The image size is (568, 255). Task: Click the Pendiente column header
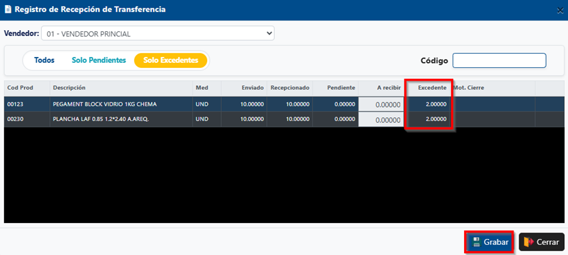click(x=335, y=88)
